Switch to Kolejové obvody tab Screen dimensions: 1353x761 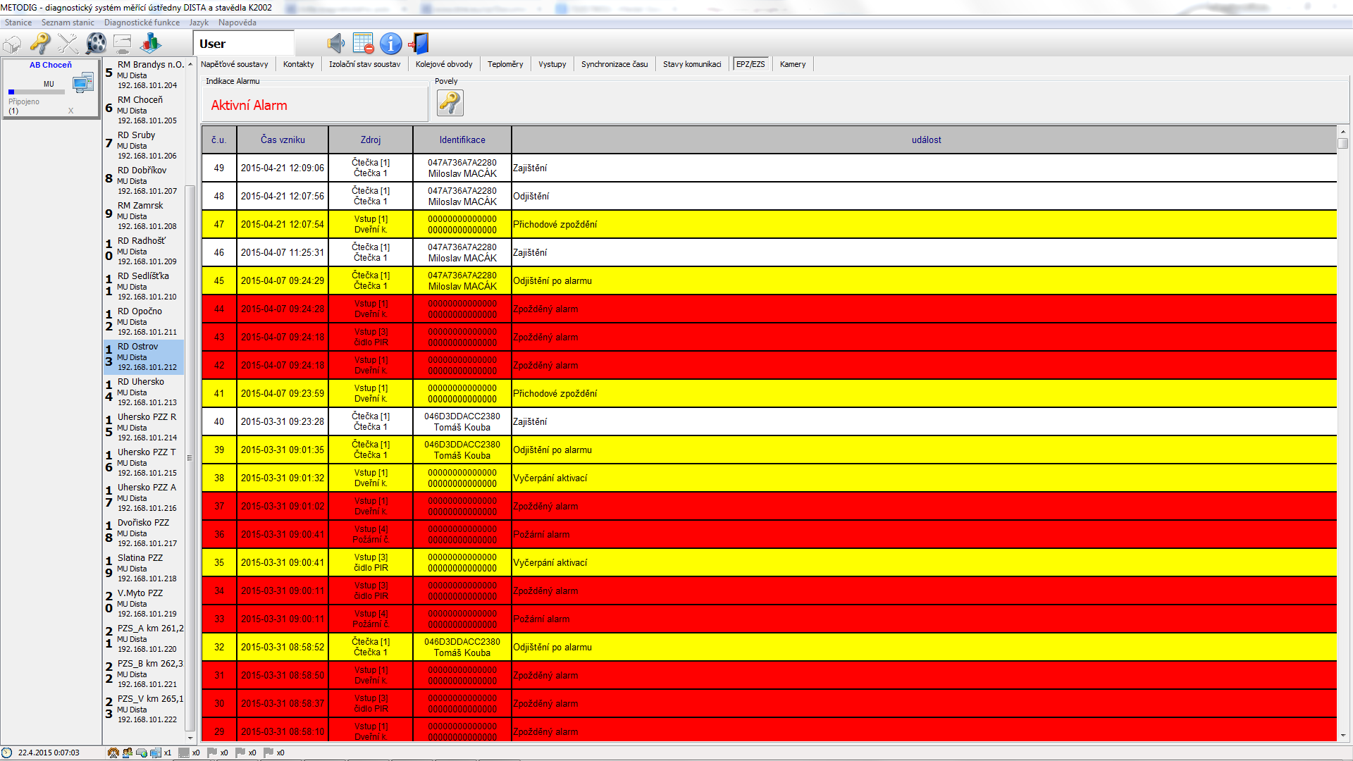(x=444, y=64)
